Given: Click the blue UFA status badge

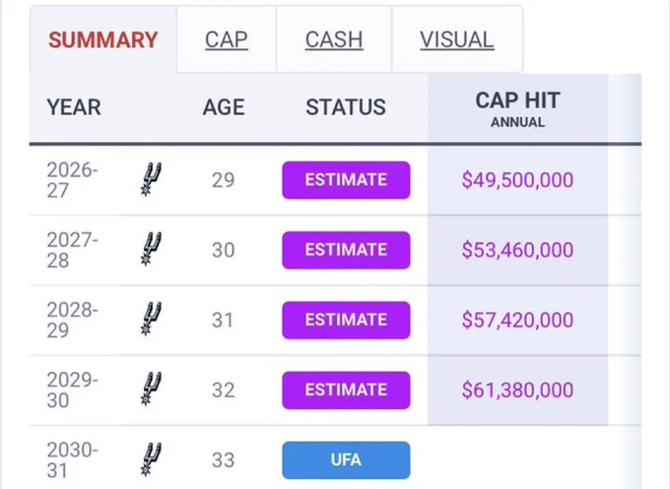Looking at the screenshot, I should tap(346, 460).
